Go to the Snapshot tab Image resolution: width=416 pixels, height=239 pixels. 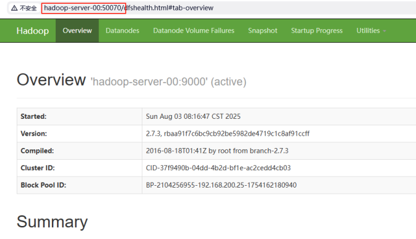(262, 30)
